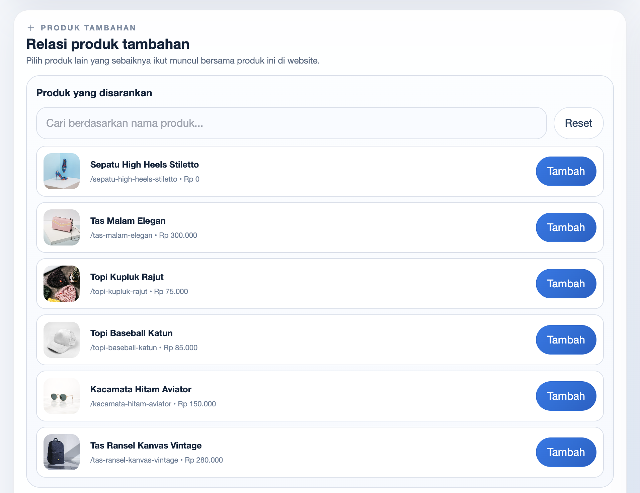Open the dark backpack thumbnail
The height and width of the screenshot is (493, 640).
(x=62, y=452)
